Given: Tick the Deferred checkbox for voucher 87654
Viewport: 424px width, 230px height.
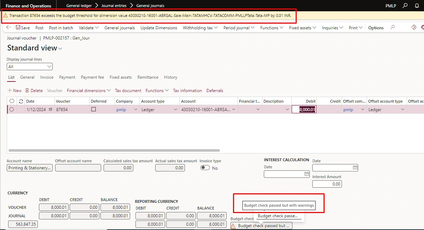Looking at the screenshot, I should [94, 109].
